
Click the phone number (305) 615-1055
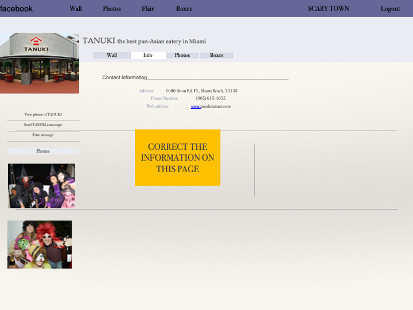(x=211, y=98)
